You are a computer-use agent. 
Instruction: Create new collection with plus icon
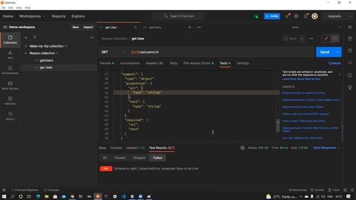click(x=26, y=38)
